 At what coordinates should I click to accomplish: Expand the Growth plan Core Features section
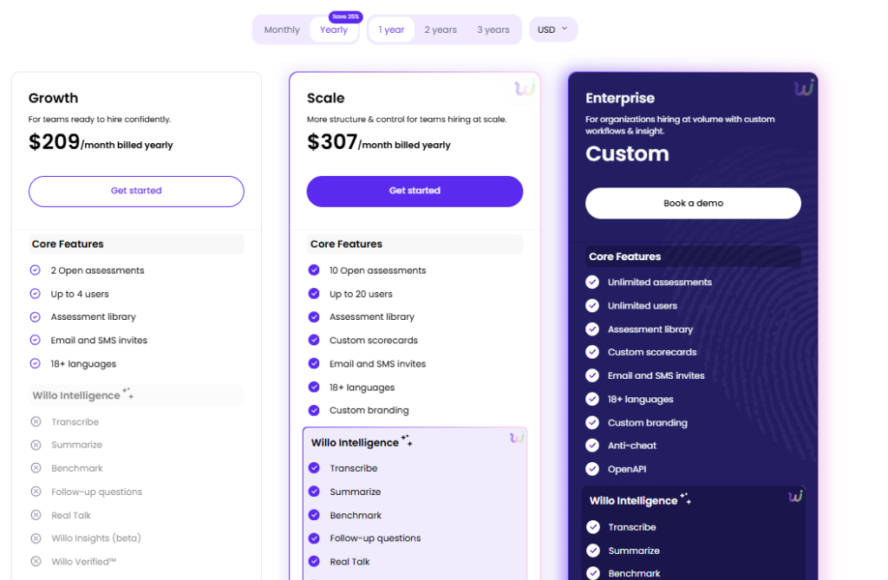point(136,244)
